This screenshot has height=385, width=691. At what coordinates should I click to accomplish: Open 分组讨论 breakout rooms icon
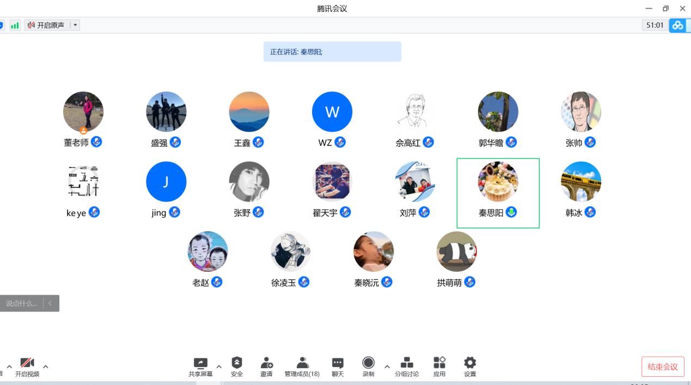tap(407, 363)
